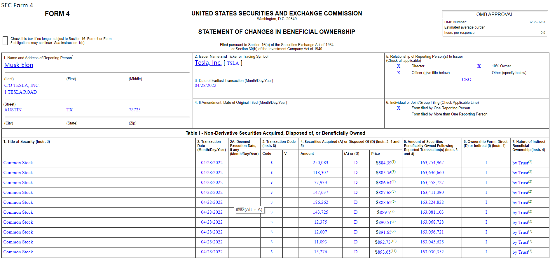Image resolution: width=550 pixels, height=258 pixels.
Task: Toggle the Officer relationship X mark
Action: click(x=399, y=73)
